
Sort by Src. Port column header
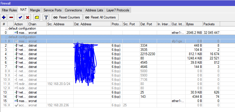131,24
